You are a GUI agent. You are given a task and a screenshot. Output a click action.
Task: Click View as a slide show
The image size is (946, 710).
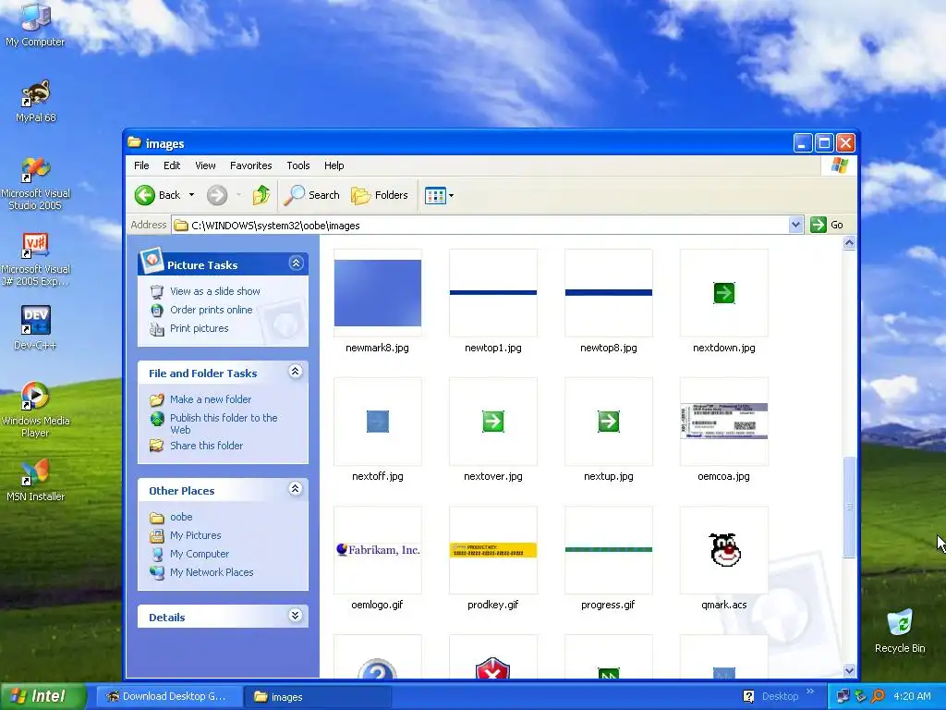(214, 291)
